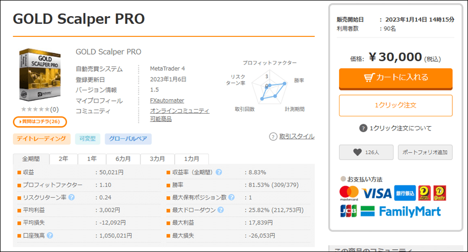Click the 質問はコチラ(26) button
Image resolution: width=468 pixels, height=252 pixels.
coord(40,122)
